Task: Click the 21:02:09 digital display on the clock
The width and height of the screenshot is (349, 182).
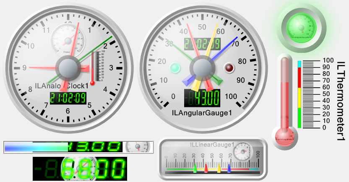Action: click(x=68, y=98)
